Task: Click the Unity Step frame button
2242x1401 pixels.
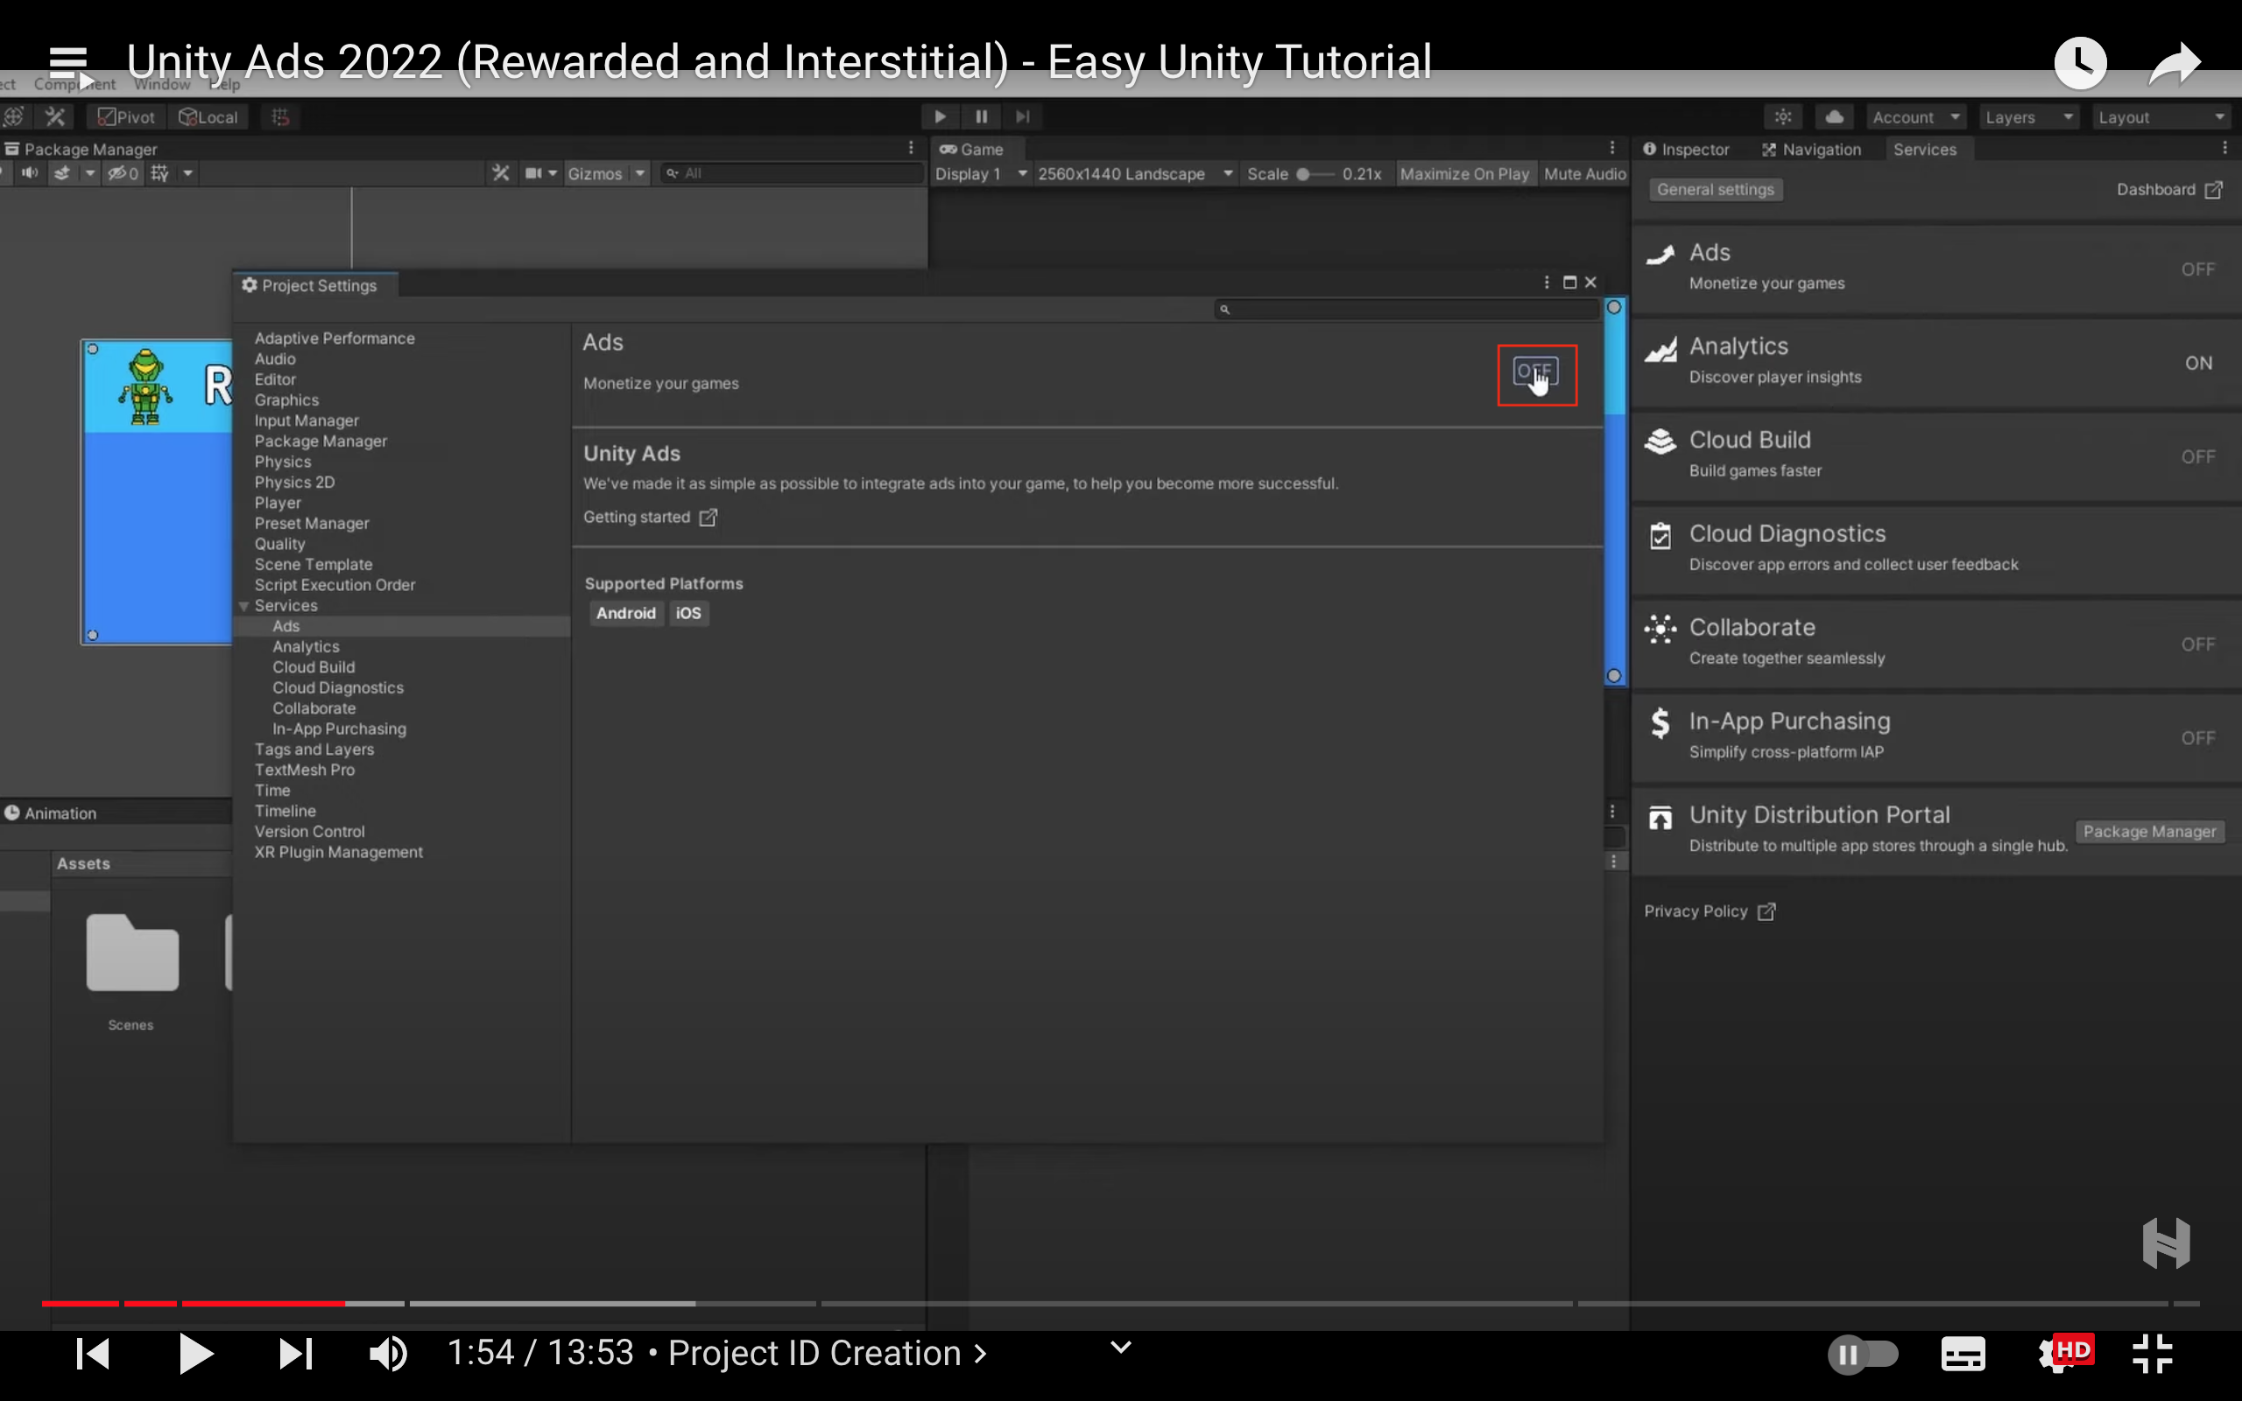Action: click(x=1022, y=116)
